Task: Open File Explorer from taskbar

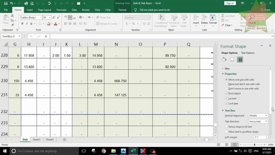Action: tap(113, 151)
